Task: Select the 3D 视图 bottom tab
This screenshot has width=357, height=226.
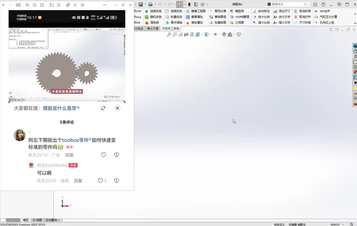Action: (x=37, y=220)
